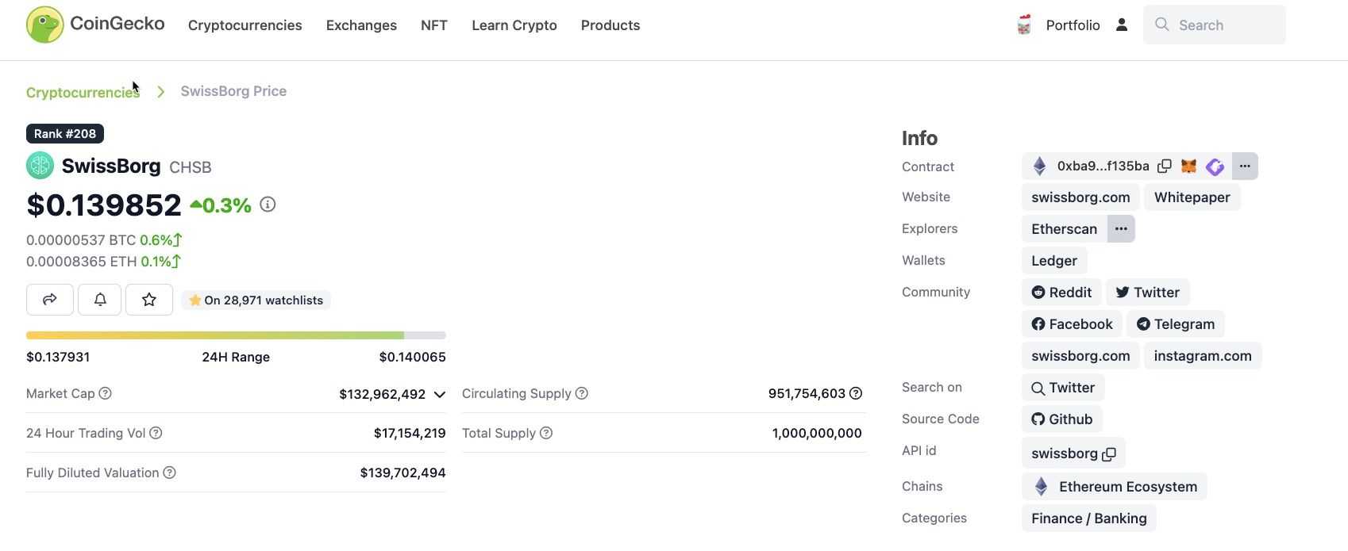Select Finance / Banking category tag
Viewport: 1348px width, 551px height.
1089,518
